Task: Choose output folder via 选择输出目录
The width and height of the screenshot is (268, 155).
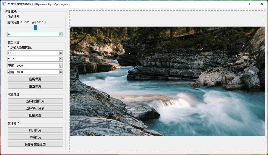Action: pos(35,108)
